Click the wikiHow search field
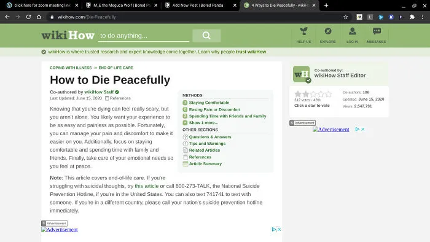Viewport: 430px width, 242px height. click(x=144, y=36)
